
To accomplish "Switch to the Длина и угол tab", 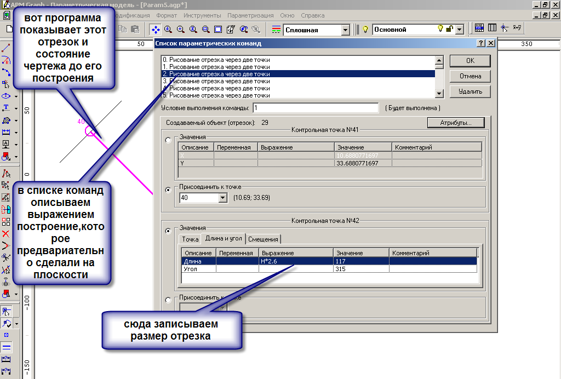I will (224, 238).
